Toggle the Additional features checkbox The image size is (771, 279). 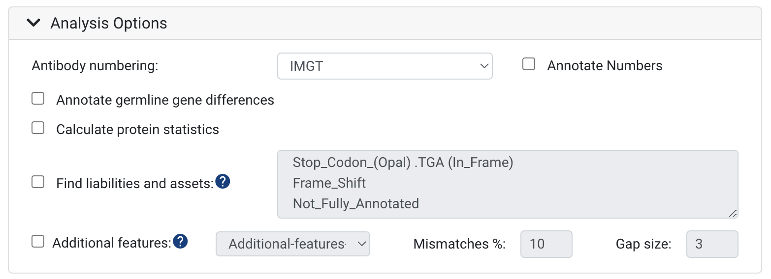pos(38,241)
